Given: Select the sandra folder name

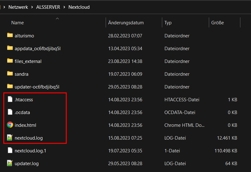Looking at the screenshot, I should click(x=22, y=74).
